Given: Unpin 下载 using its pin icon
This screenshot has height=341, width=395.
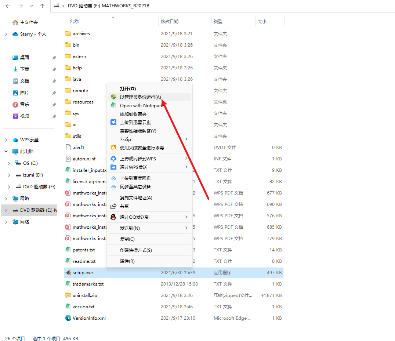Looking at the screenshot, I should click(54, 69).
